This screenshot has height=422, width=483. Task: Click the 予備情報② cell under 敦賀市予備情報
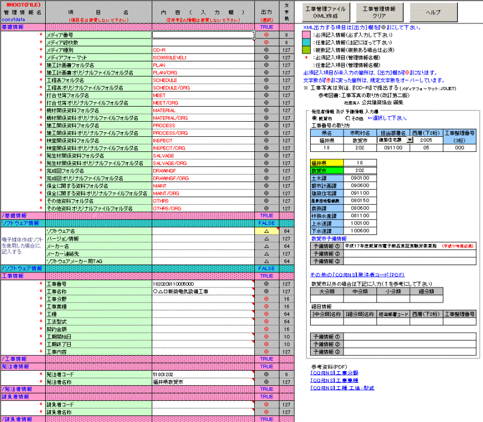point(410,253)
